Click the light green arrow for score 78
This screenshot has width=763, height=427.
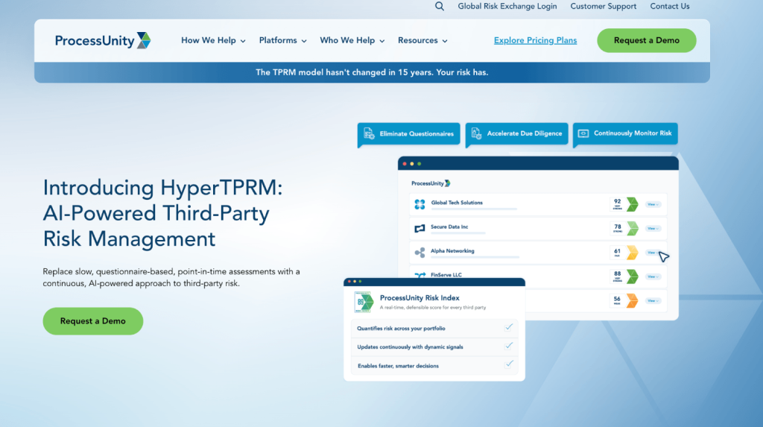[632, 228]
